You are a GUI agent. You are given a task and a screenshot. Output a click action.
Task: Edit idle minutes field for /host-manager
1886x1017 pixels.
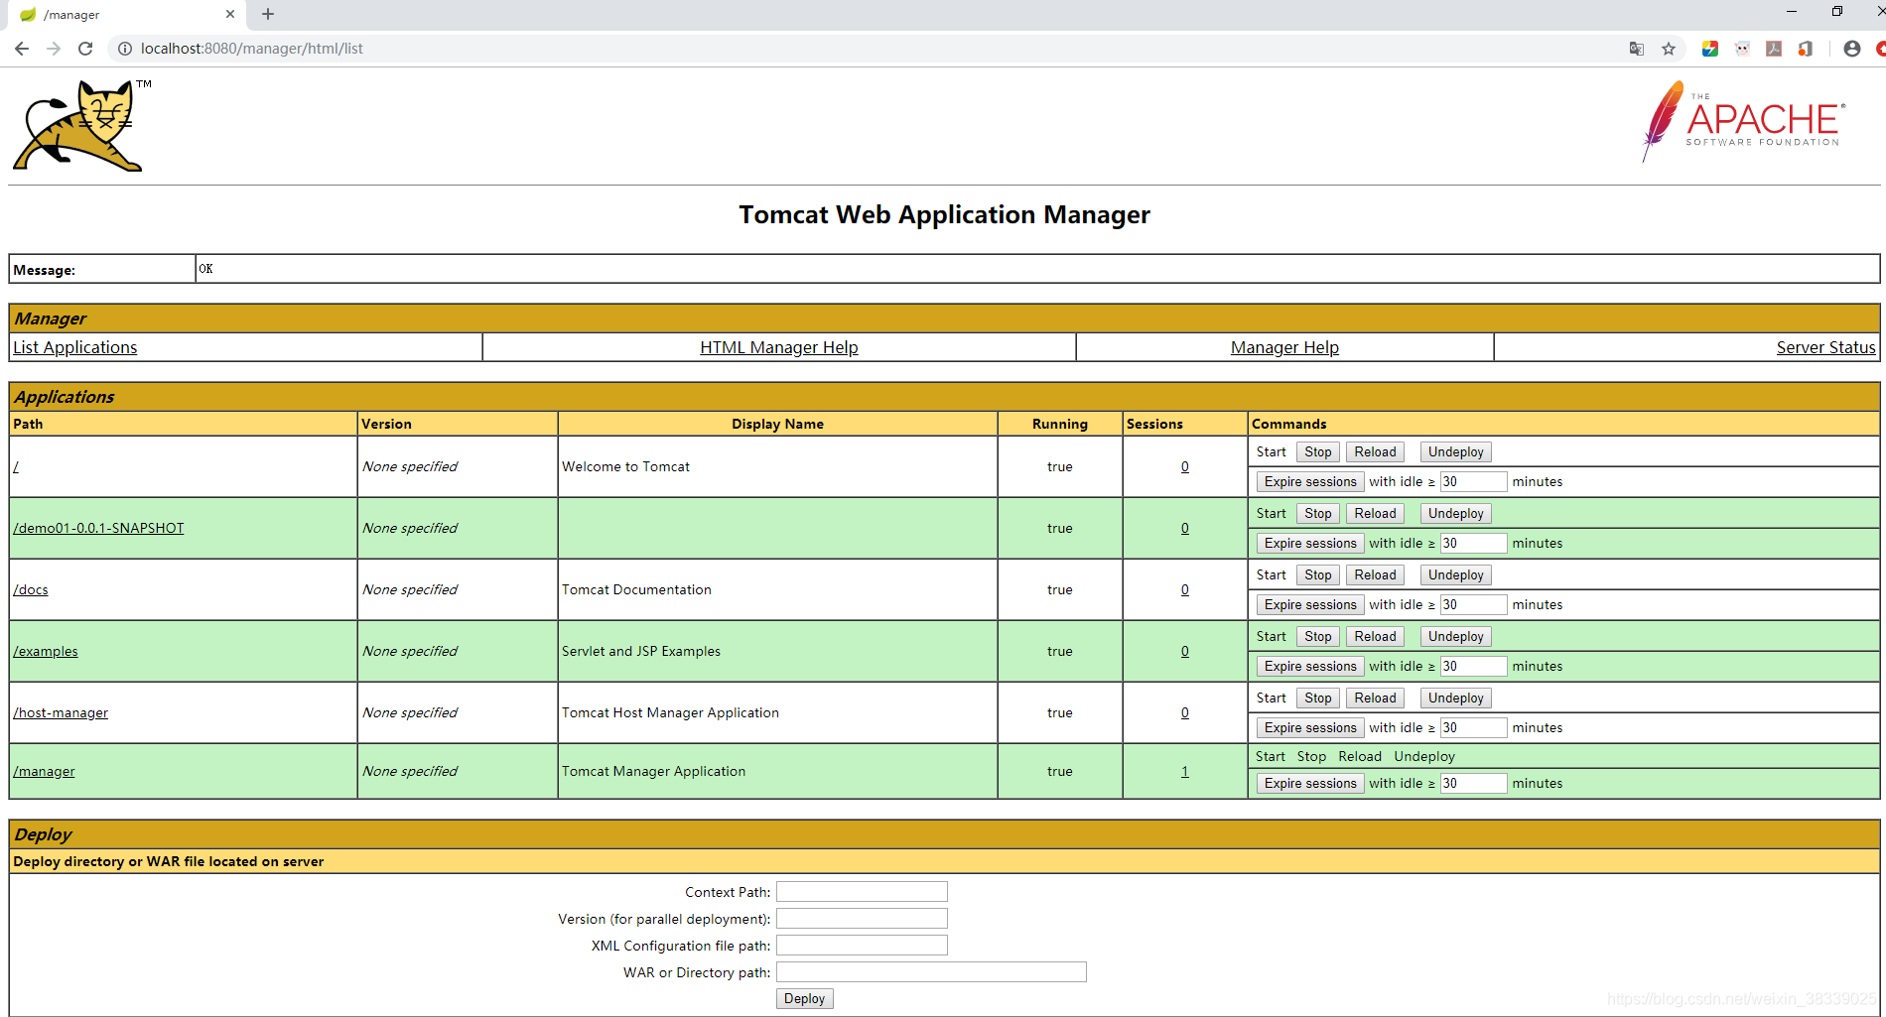coord(1474,727)
